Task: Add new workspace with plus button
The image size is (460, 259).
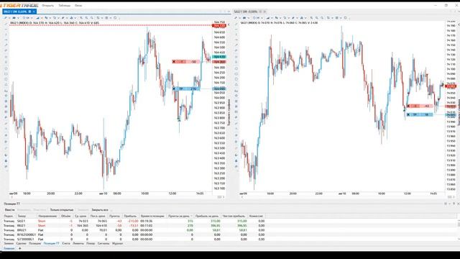Action: [x=20, y=248]
